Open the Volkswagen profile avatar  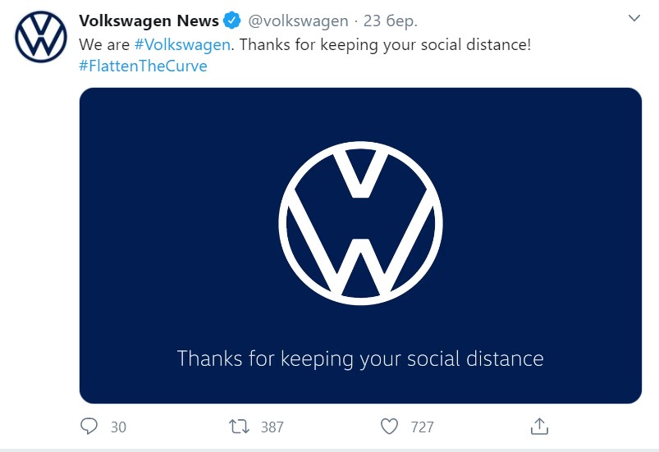pyautogui.click(x=39, y=38)
